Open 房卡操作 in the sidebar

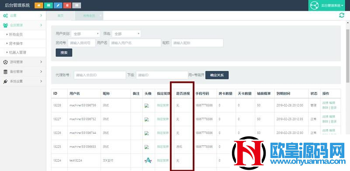point(16,44)
